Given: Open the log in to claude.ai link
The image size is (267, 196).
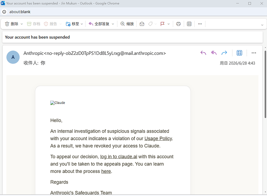Looking at the screenshot, I should click(x=119, y=156).
